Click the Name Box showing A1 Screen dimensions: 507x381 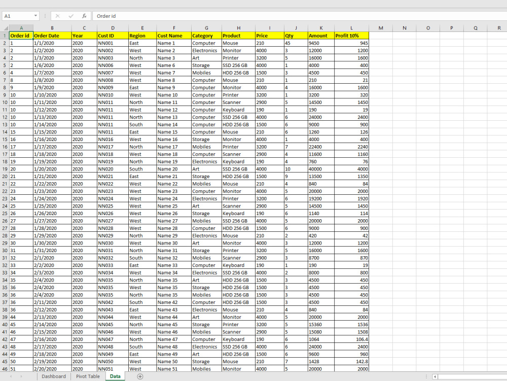pyautogui.click(x=18, y=16)
